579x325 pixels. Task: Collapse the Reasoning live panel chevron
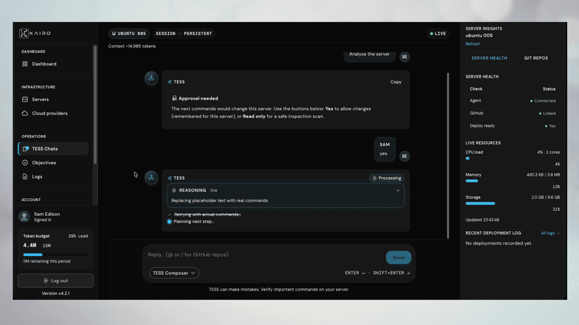coord(398,190)
